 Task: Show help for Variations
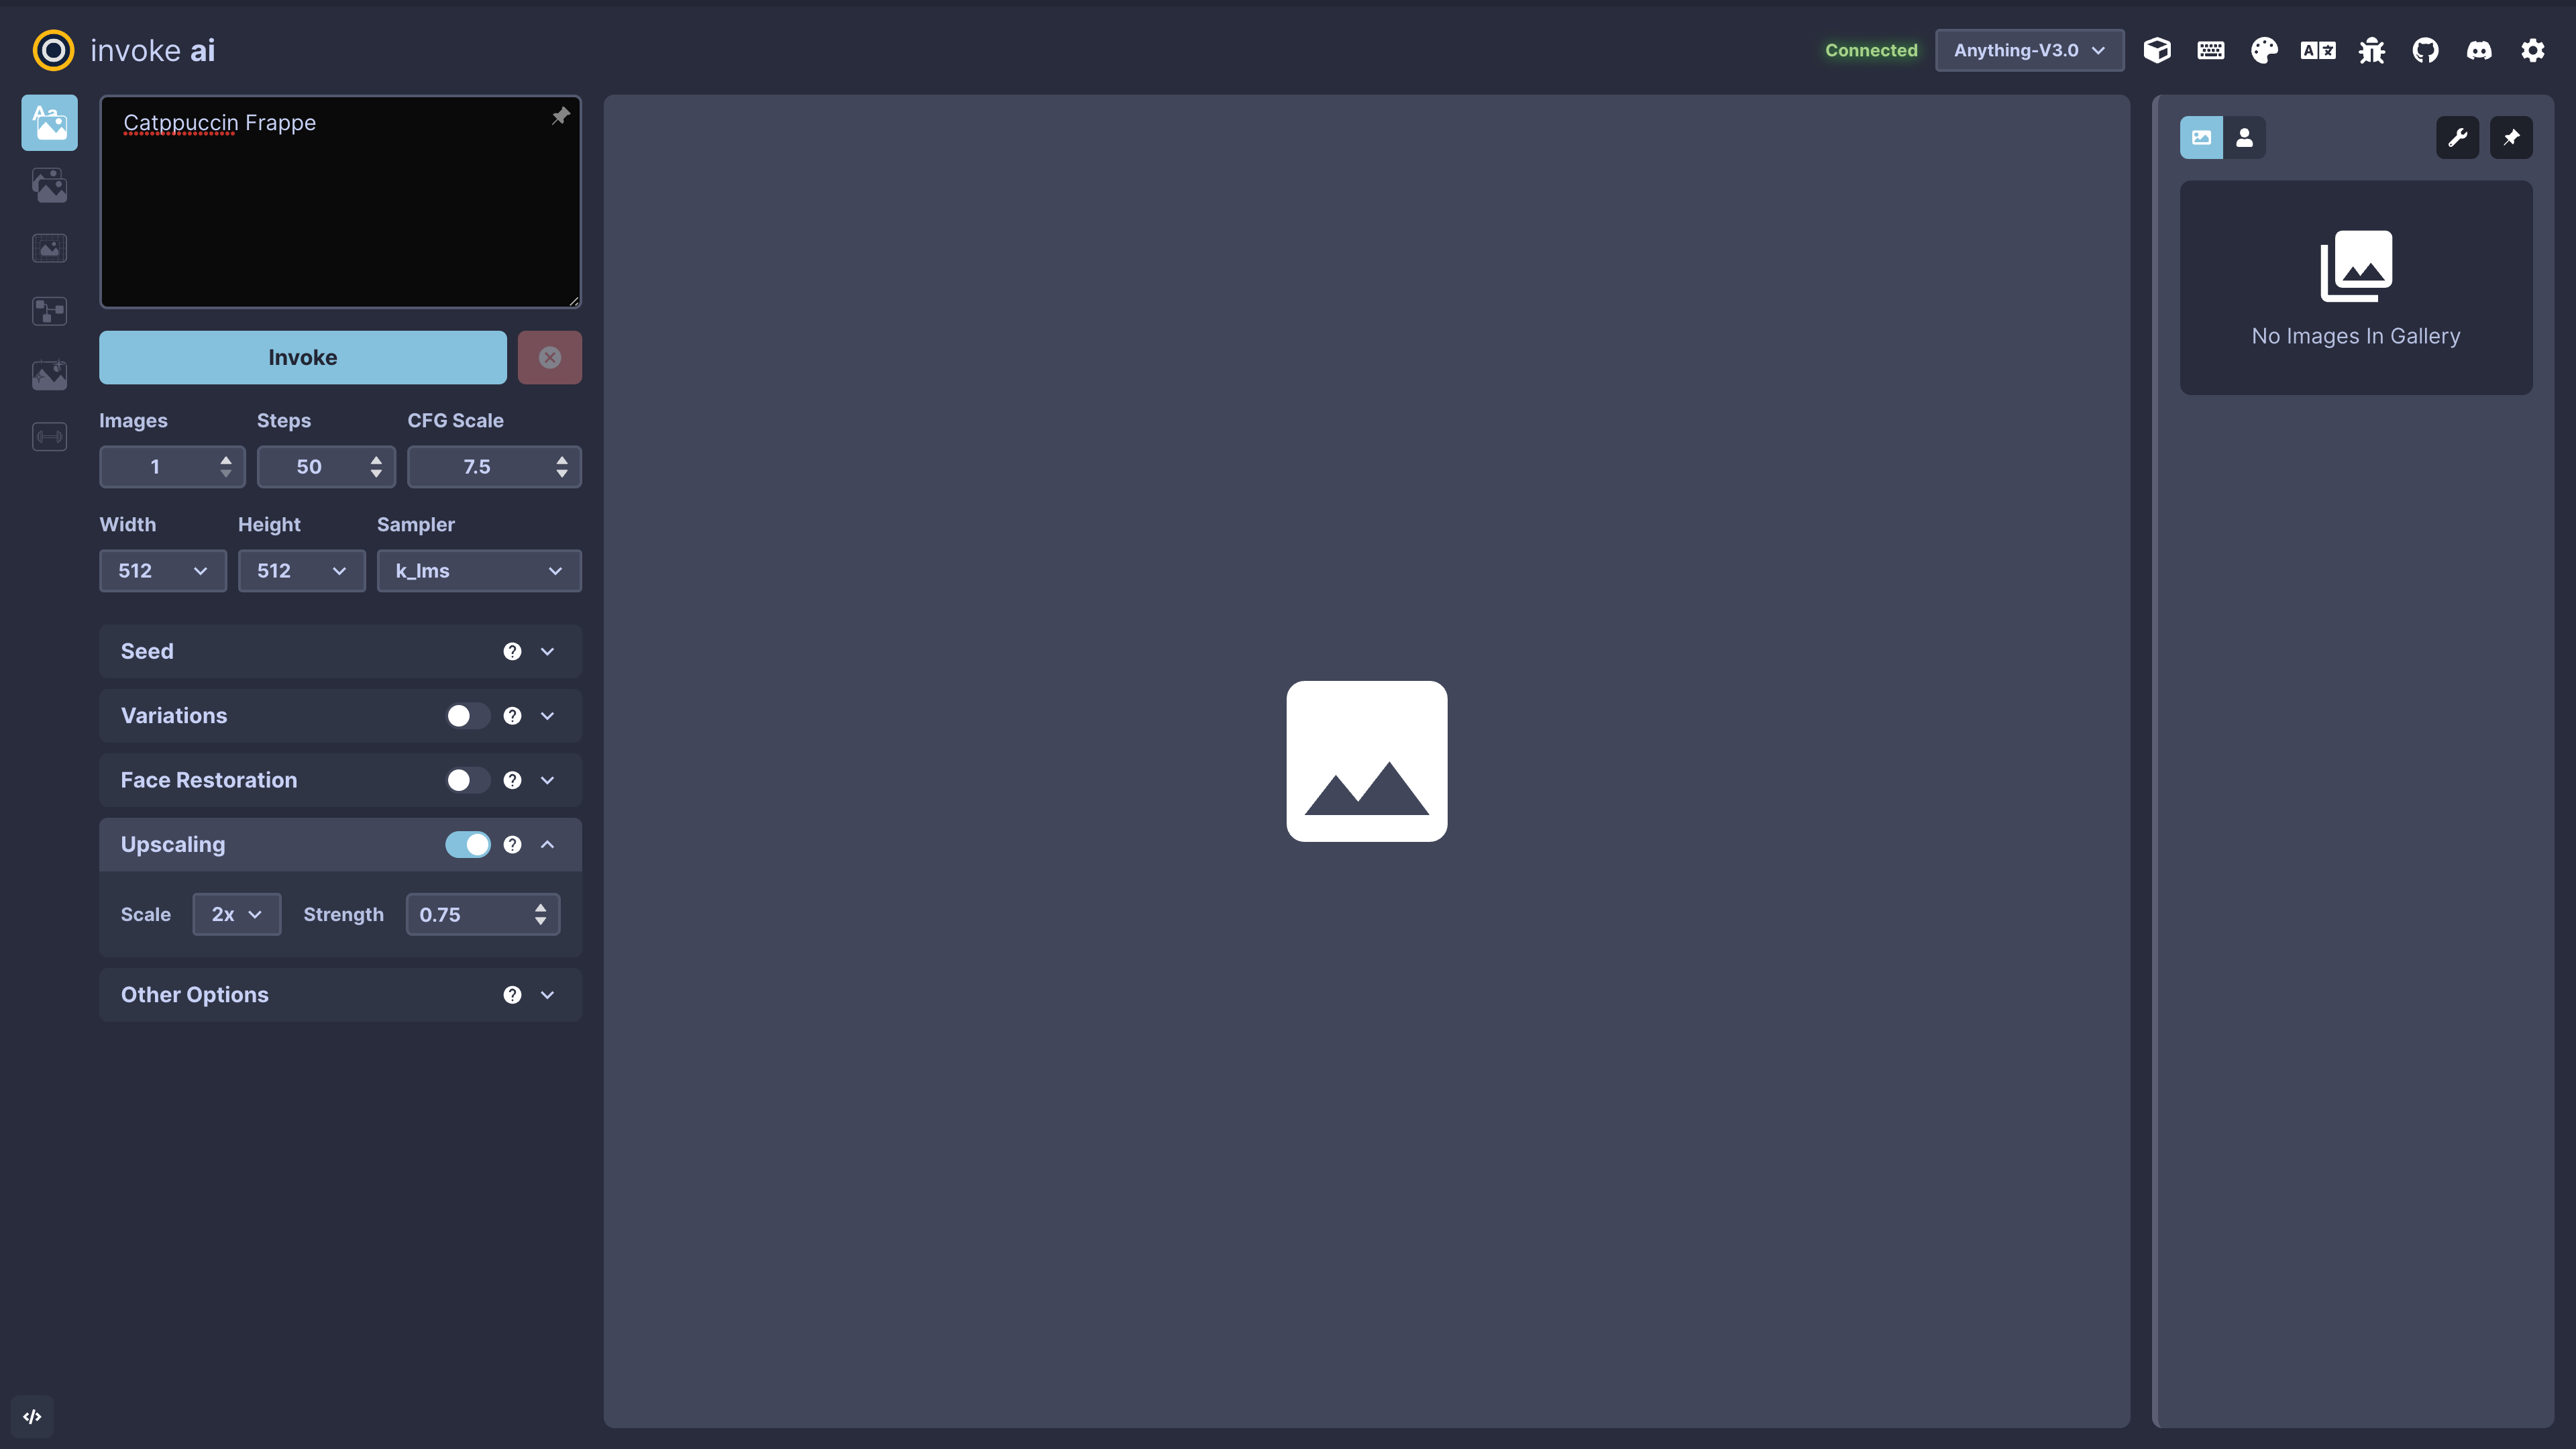pos(512,716)
